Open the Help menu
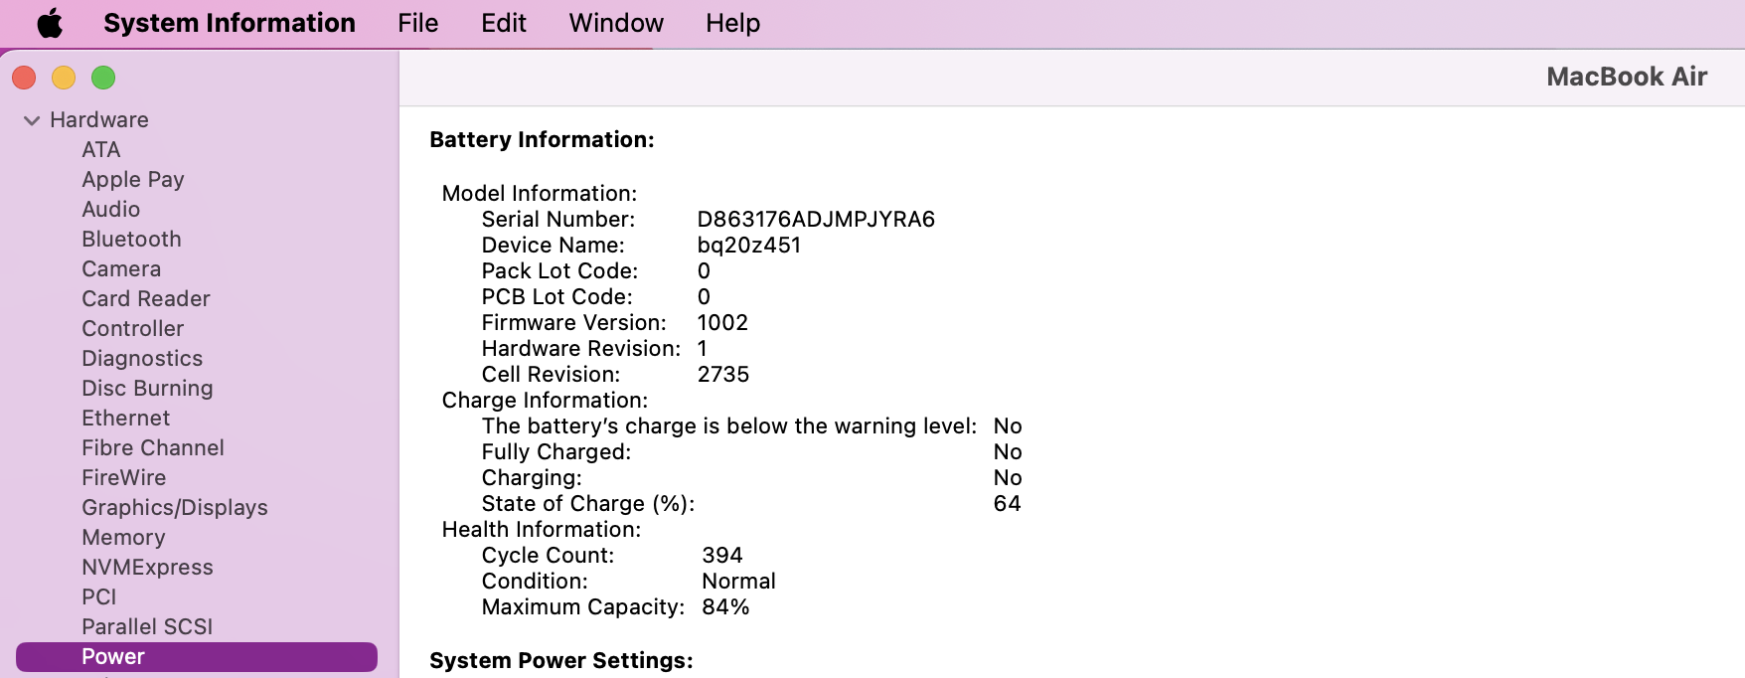The image size is (1745, 678). click(x=732, y=23)
